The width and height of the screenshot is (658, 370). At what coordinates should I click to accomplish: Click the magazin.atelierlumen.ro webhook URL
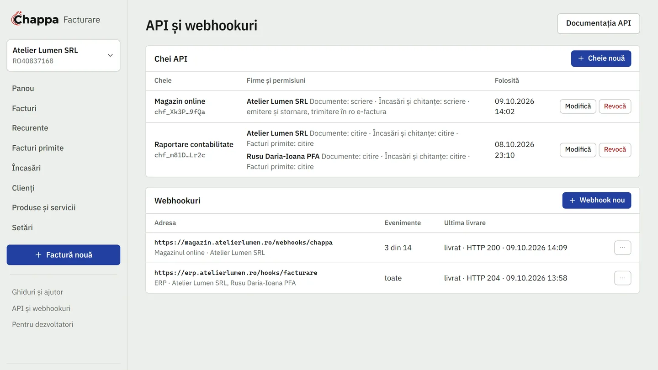coord(244,243)
